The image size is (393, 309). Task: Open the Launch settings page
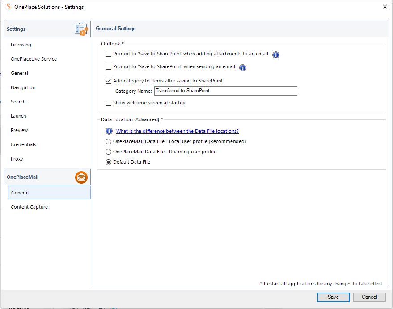(18, 116)
